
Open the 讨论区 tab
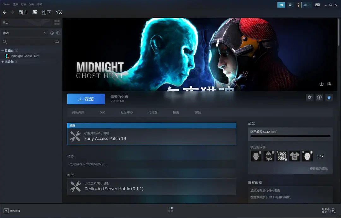coord(153,112)
